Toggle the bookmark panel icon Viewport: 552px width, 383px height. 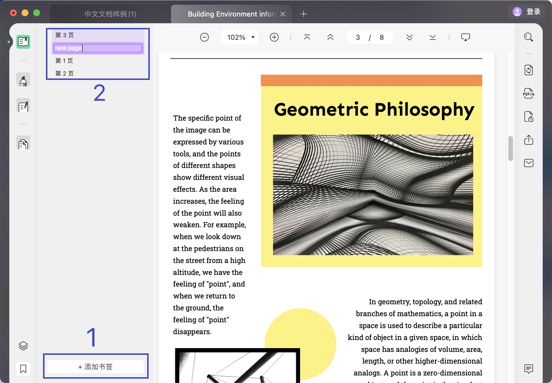click(23, 369)
